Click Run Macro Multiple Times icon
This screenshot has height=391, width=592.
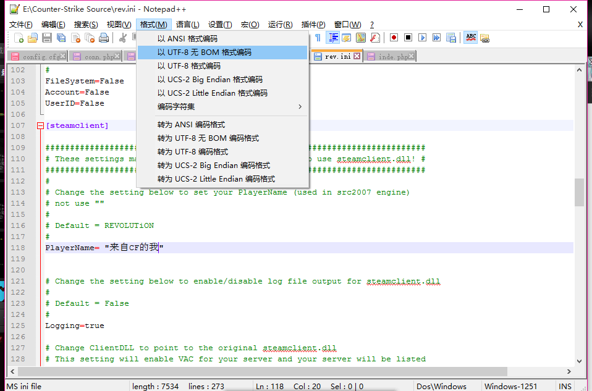[436, 38]
